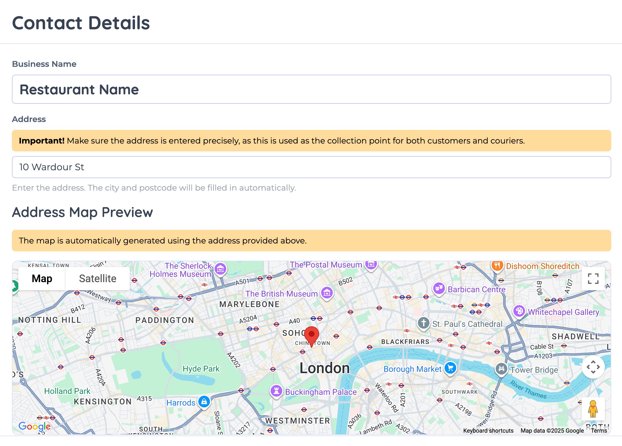Click the Borough Market shopping cart icon
622x446 pixels.
click(450, 368)
